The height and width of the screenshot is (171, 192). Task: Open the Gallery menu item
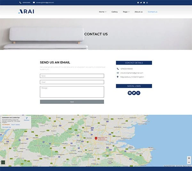tap(115, 12)
